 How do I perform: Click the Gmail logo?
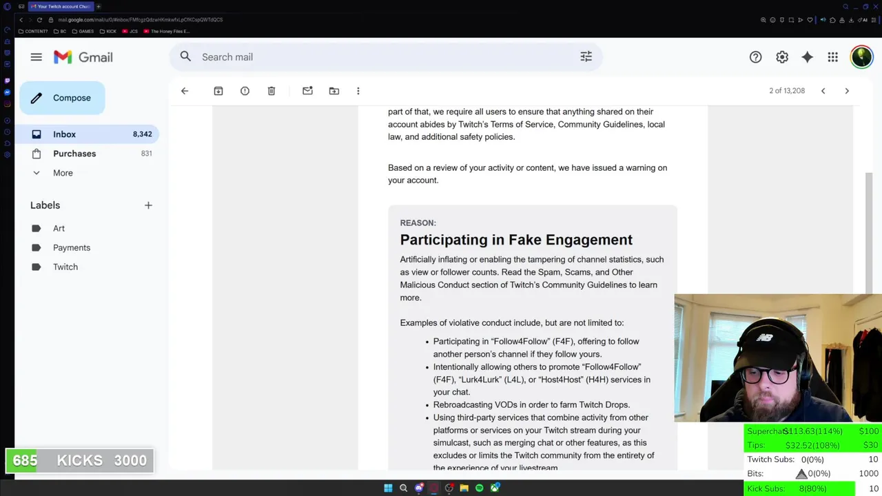[83, 57]
